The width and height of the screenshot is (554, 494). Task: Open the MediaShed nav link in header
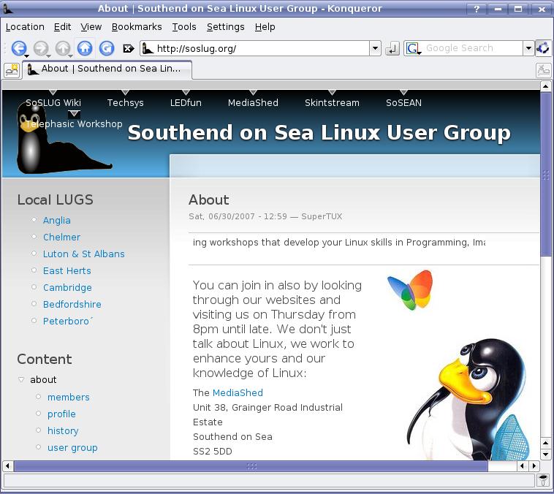point(253,103)
